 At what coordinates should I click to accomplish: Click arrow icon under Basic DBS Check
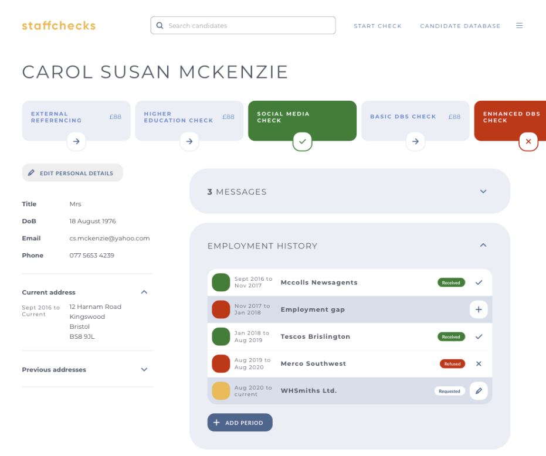(415, 141)
